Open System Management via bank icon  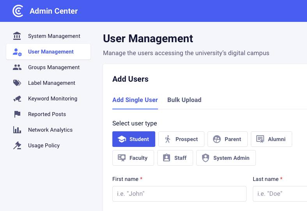(x=17, y=36)
